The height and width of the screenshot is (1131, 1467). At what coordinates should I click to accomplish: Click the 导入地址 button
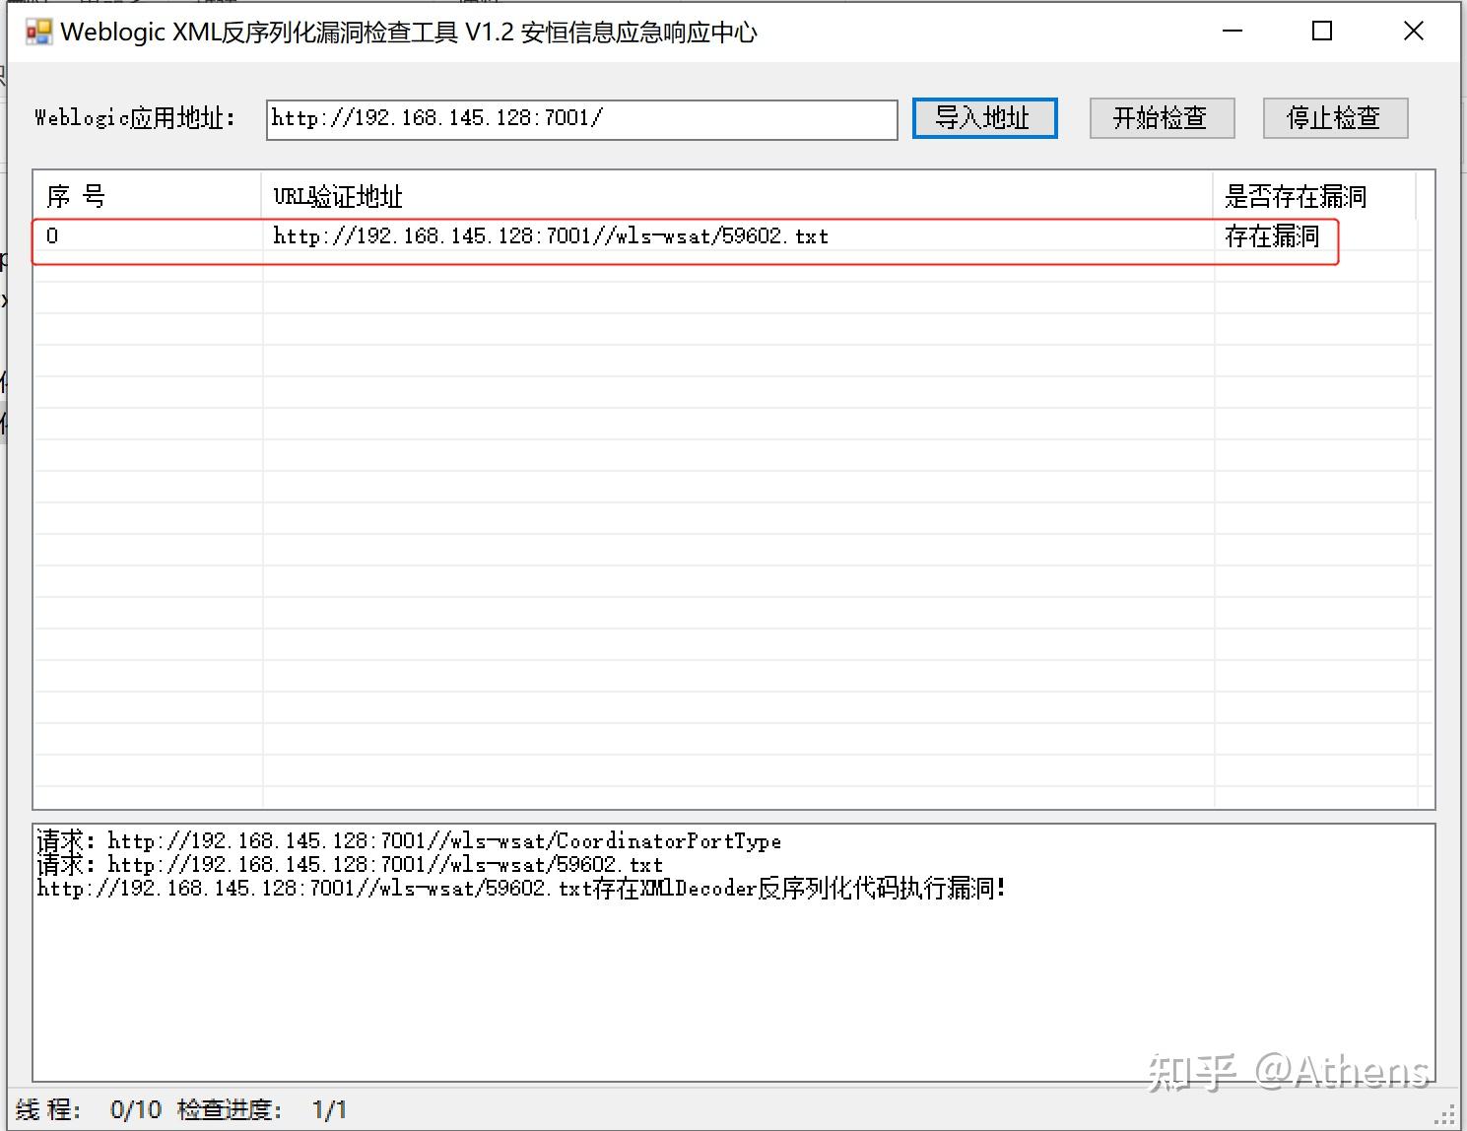[983, 118]
